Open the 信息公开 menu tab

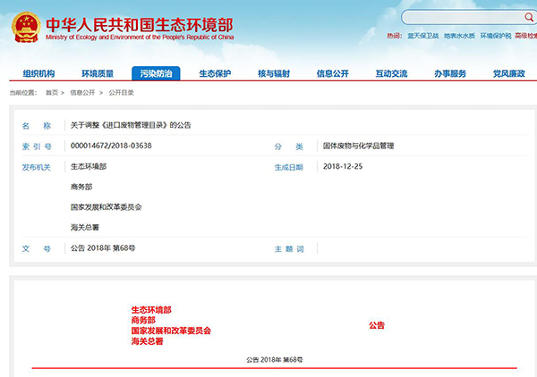click(333, 73)
